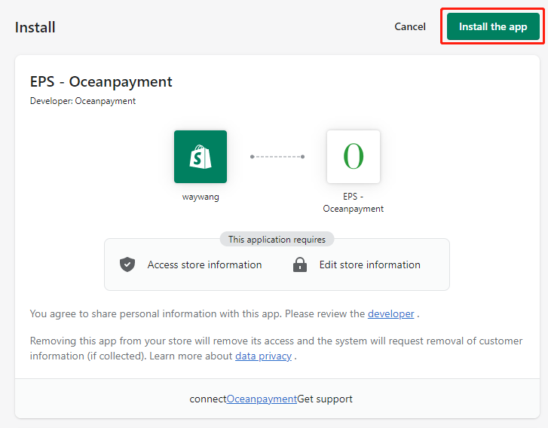
Task: Click the Get support text in footer
Action: (x=325, y=399)
